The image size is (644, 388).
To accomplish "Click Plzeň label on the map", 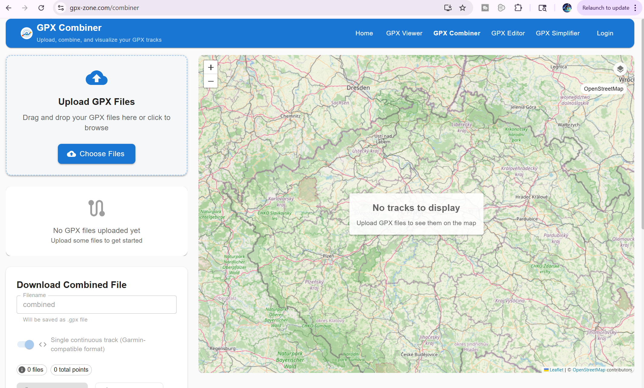I will 328,256.
